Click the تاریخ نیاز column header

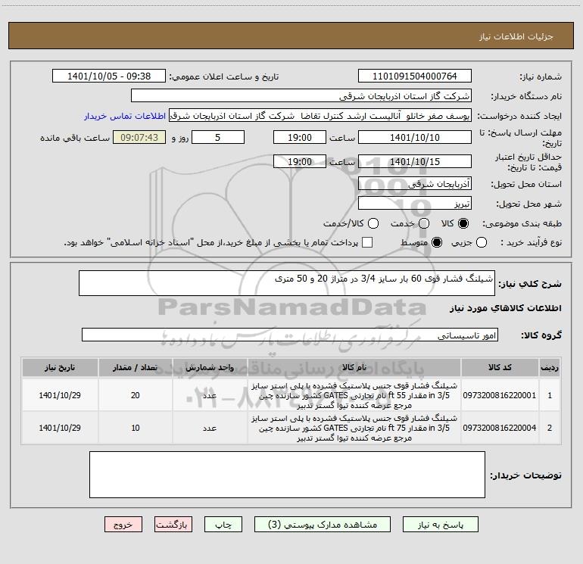coord(60,368)
